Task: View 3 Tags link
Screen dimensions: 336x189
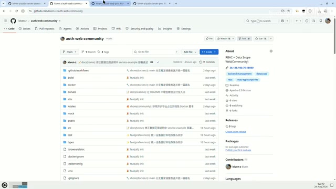Action: (103, 52)
